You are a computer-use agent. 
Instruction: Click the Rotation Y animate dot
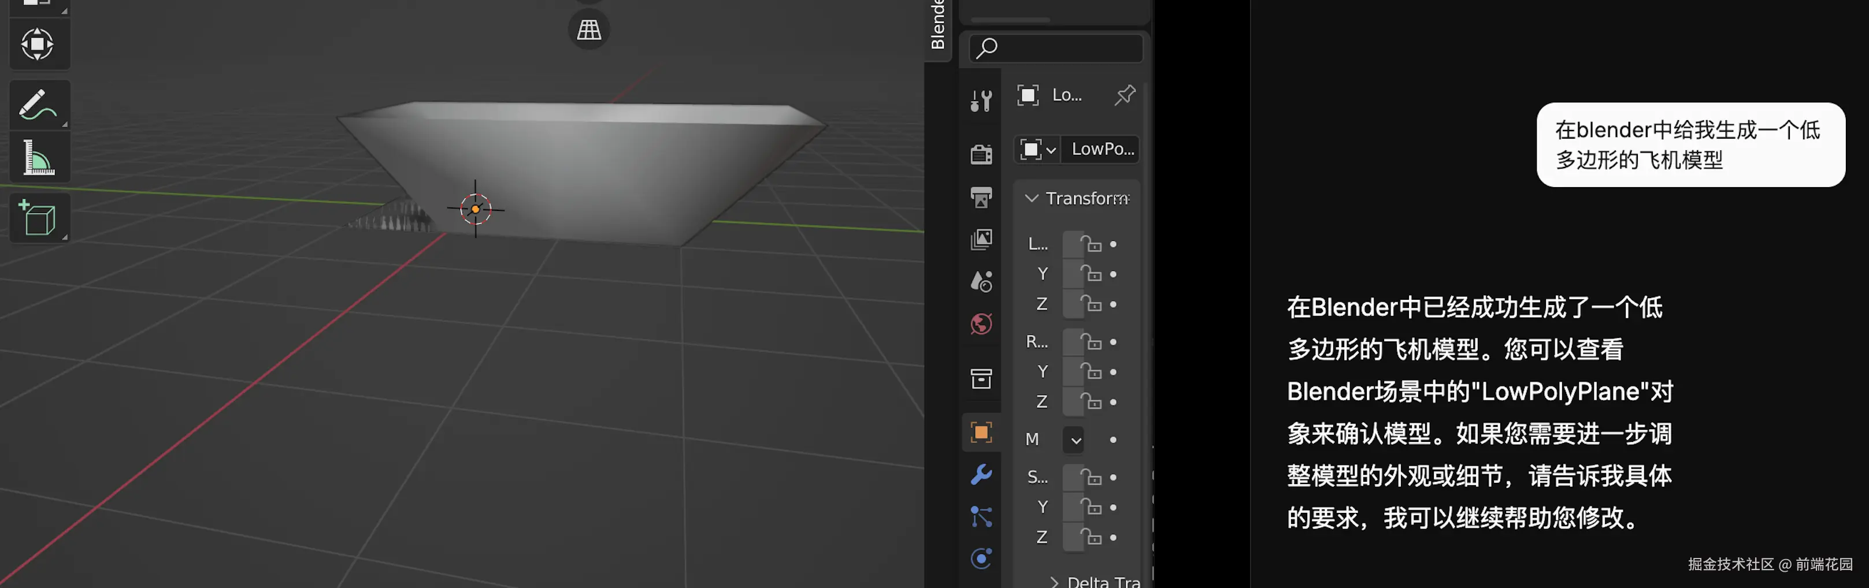1113,372
